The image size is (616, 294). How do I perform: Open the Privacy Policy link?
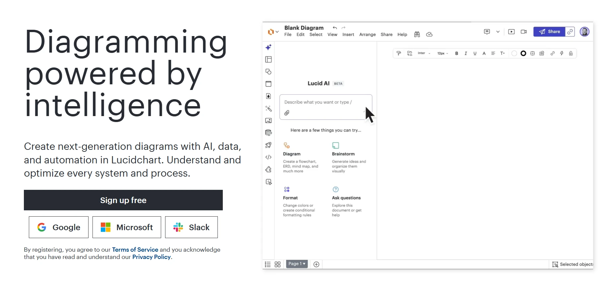[x=152, y=257]
